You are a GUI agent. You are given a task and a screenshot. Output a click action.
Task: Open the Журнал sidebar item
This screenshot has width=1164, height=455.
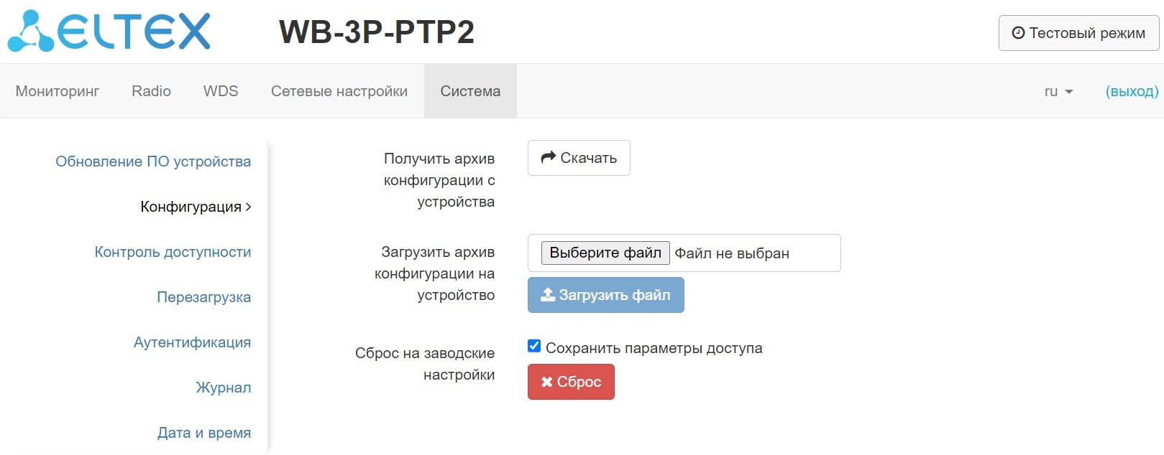pyautogui.click(x=223, y=388)
